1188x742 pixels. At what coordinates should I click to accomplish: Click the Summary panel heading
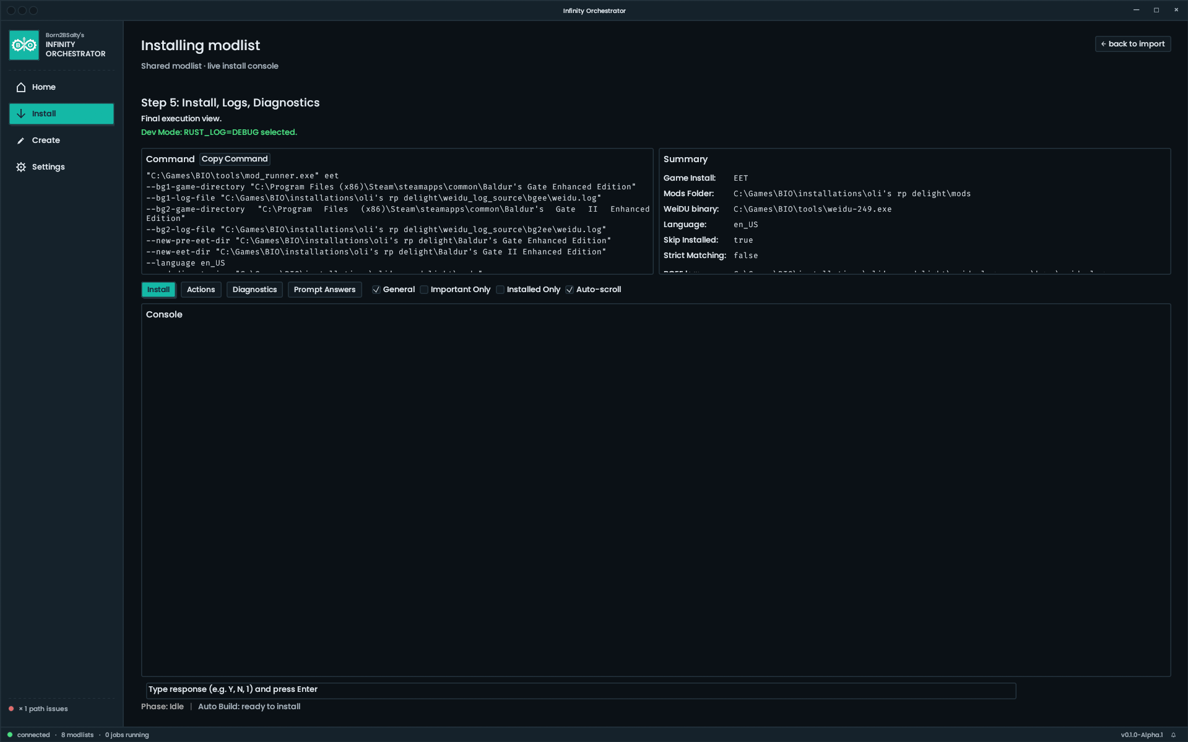(685, 159)
